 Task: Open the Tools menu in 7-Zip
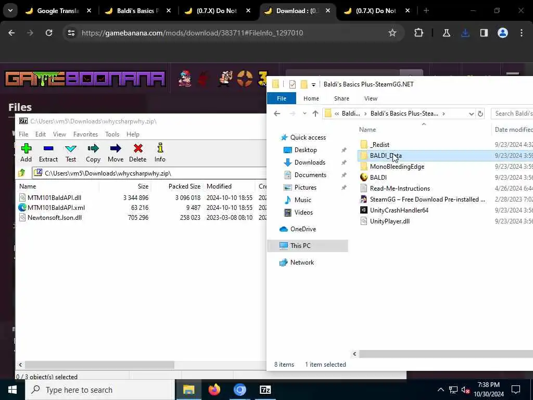point(112,134)
